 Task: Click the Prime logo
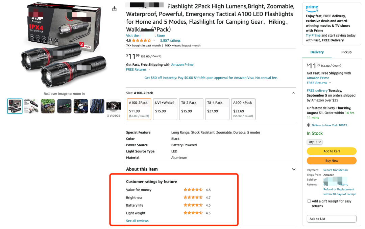pos(312,8)
